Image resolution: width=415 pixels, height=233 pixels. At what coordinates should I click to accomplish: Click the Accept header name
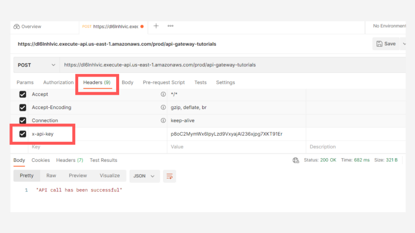[x=40, y=94]
